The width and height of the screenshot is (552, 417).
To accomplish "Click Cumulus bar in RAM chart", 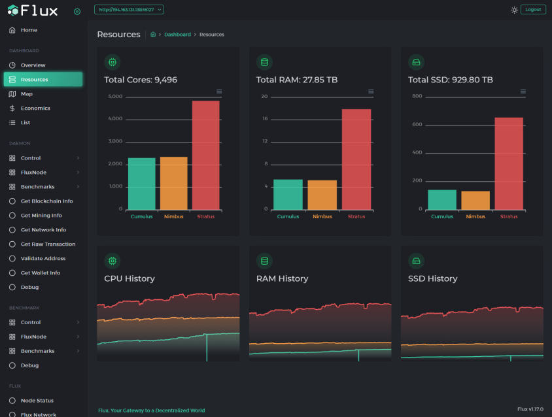I will click(288, 195).
